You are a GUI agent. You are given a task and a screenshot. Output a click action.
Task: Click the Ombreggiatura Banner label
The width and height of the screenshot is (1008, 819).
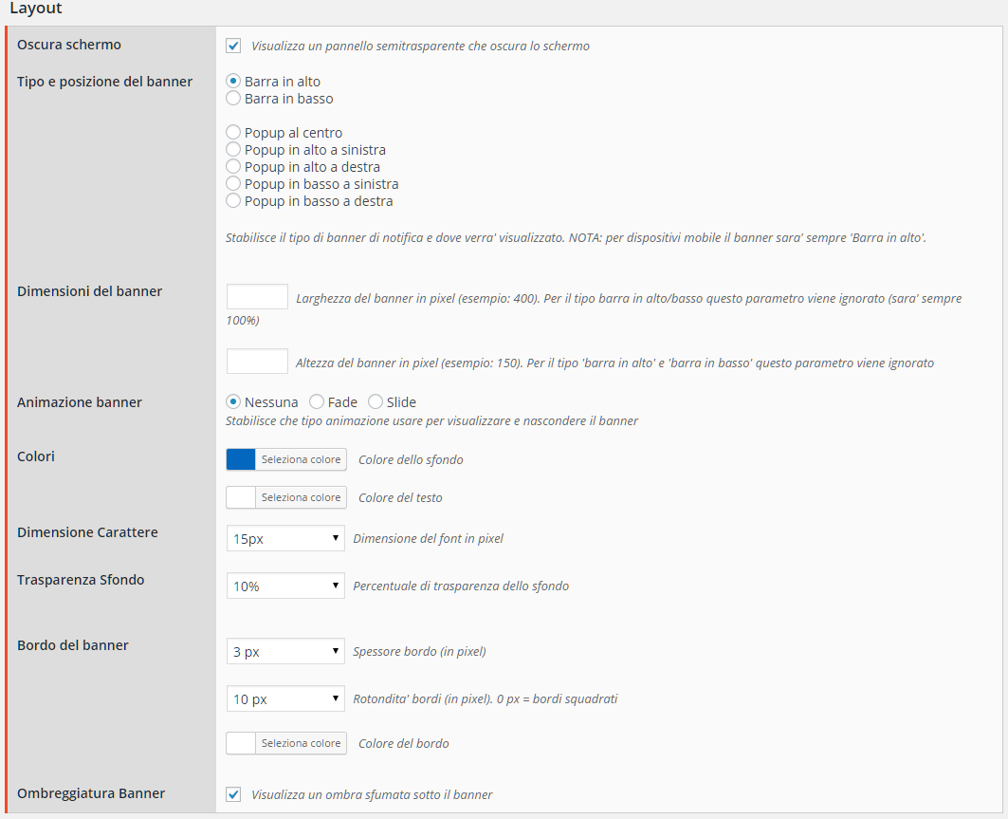[91, 793]
